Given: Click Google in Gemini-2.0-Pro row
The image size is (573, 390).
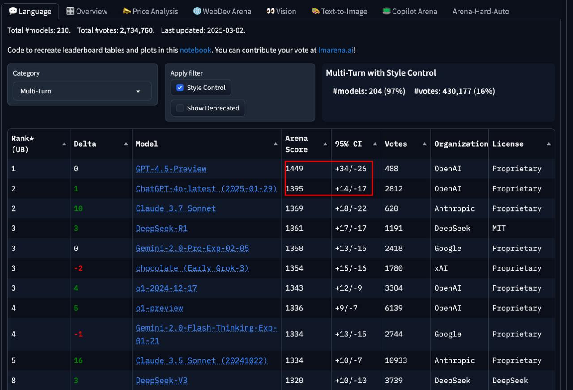Looking at the screenshot, I should tap(448, 248).
